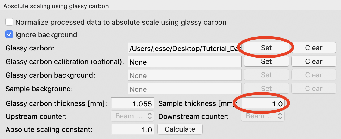The height and width of the screenshot is (139, 341).
Task: Focus the Glassy carbon file path field
Action: coord(184,48)
